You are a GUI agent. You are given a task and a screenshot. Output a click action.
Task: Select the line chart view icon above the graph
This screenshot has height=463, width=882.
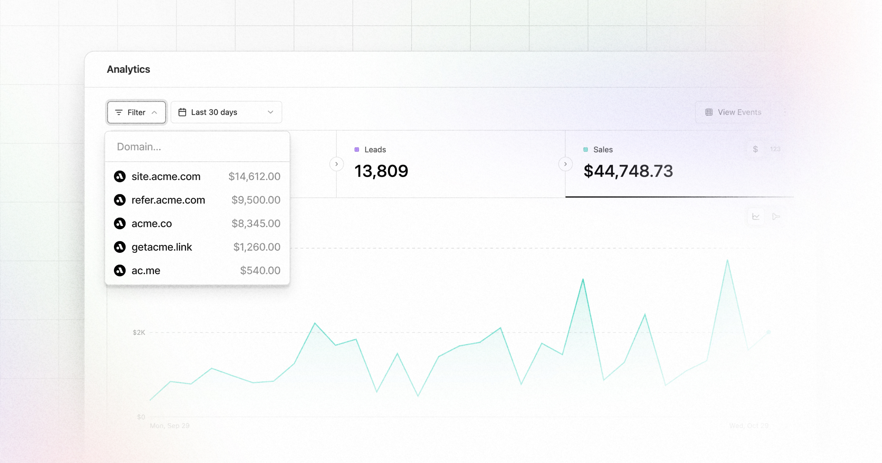756,216
